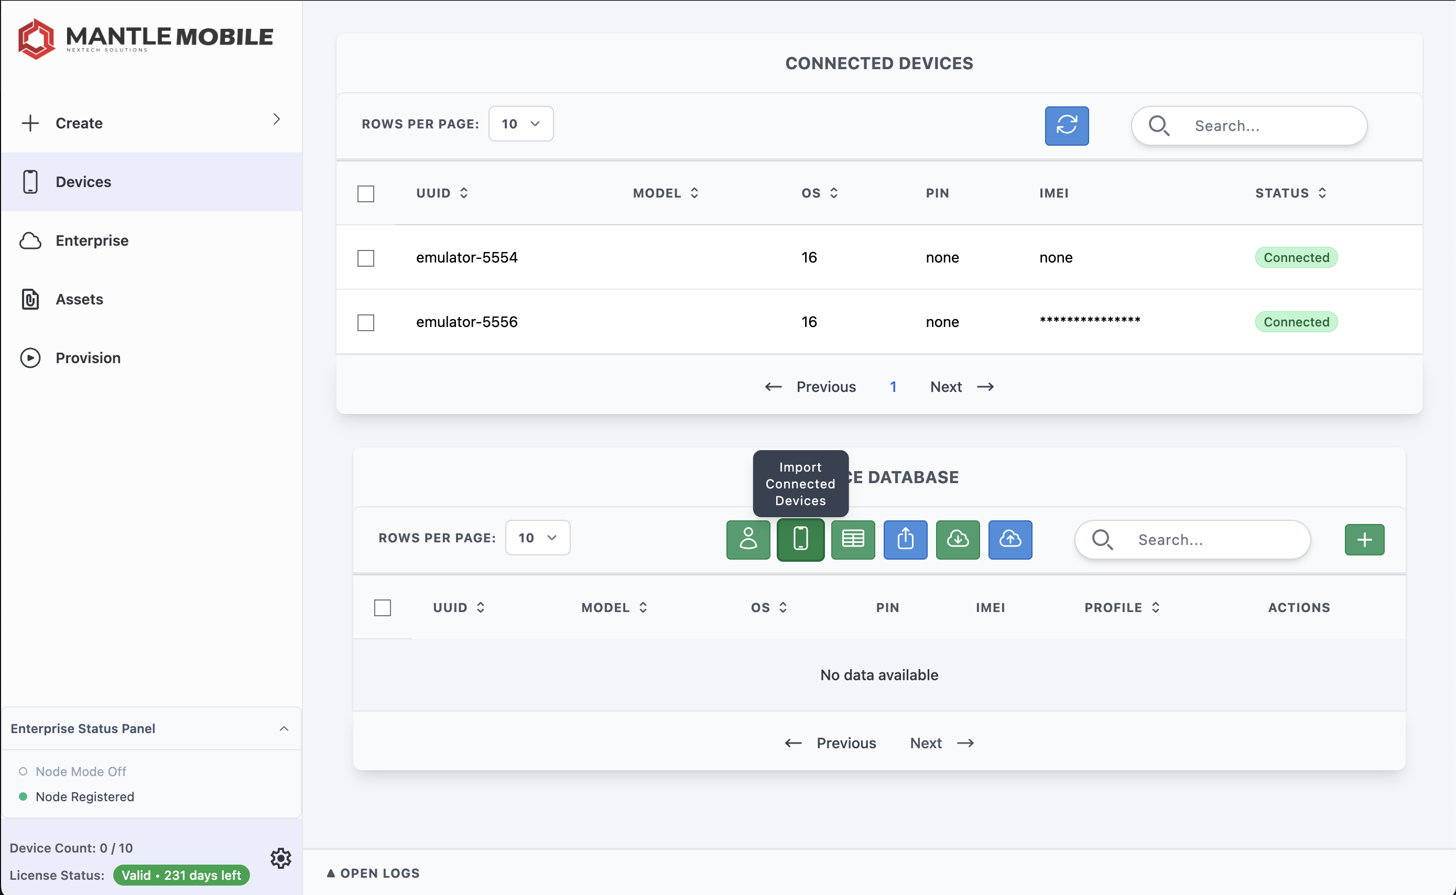This screenshot has height=895, width=1456.
Task: Collapse the Enterprise Status Panel
Action: (x=284, y=728)
